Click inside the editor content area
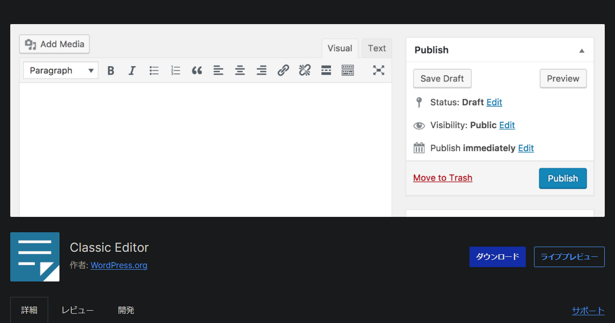The image size is (615, 323). pos(206,150)
